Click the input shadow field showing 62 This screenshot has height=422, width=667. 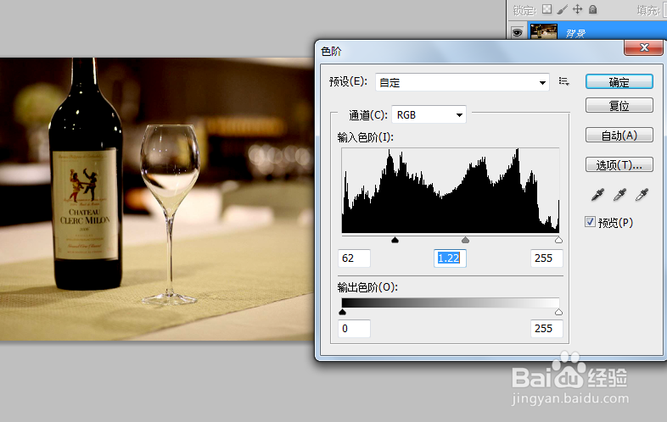[355, 258]
